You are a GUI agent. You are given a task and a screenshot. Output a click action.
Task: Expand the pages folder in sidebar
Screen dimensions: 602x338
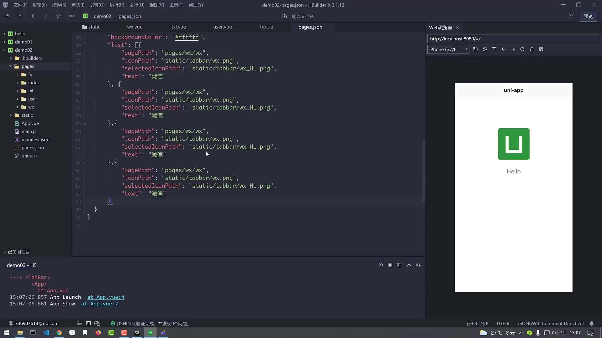pos(11,66)
